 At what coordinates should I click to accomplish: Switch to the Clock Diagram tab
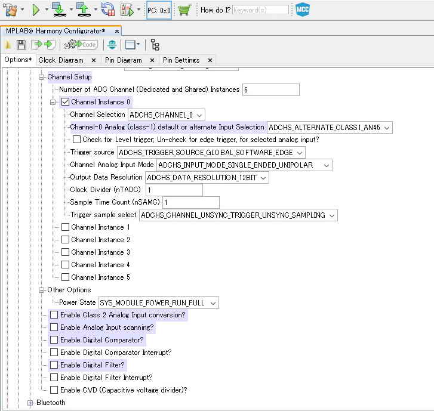coord(61,60)
